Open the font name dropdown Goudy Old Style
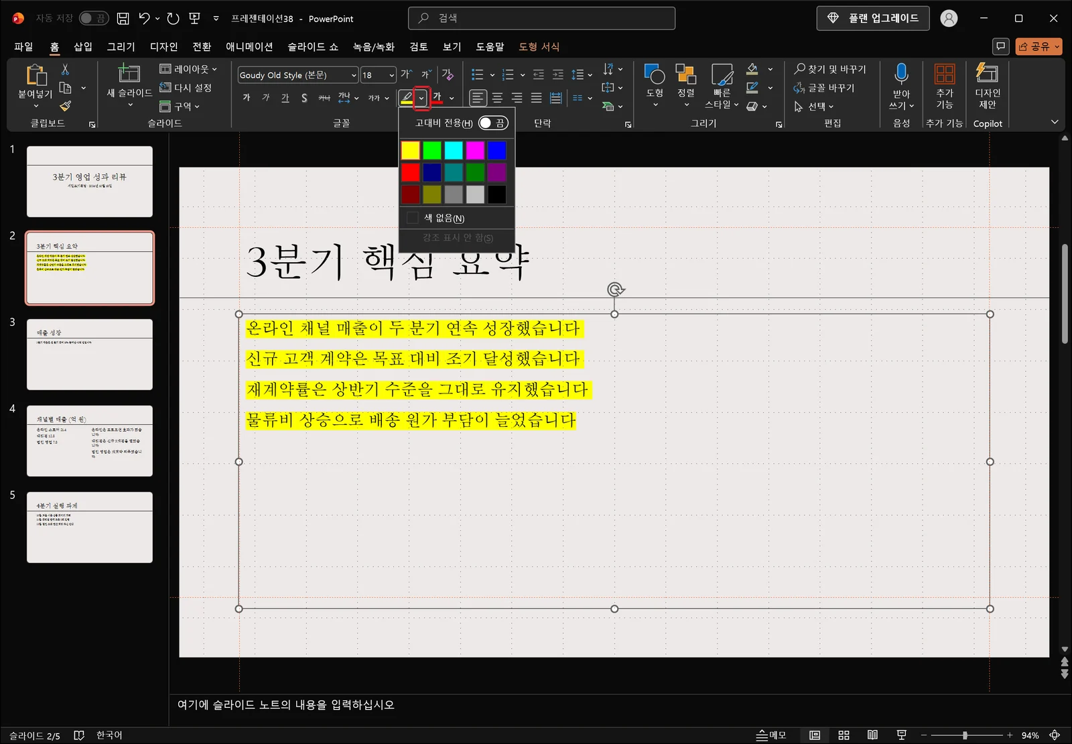This screenshot has width=1072, height=744. [354, 75]
